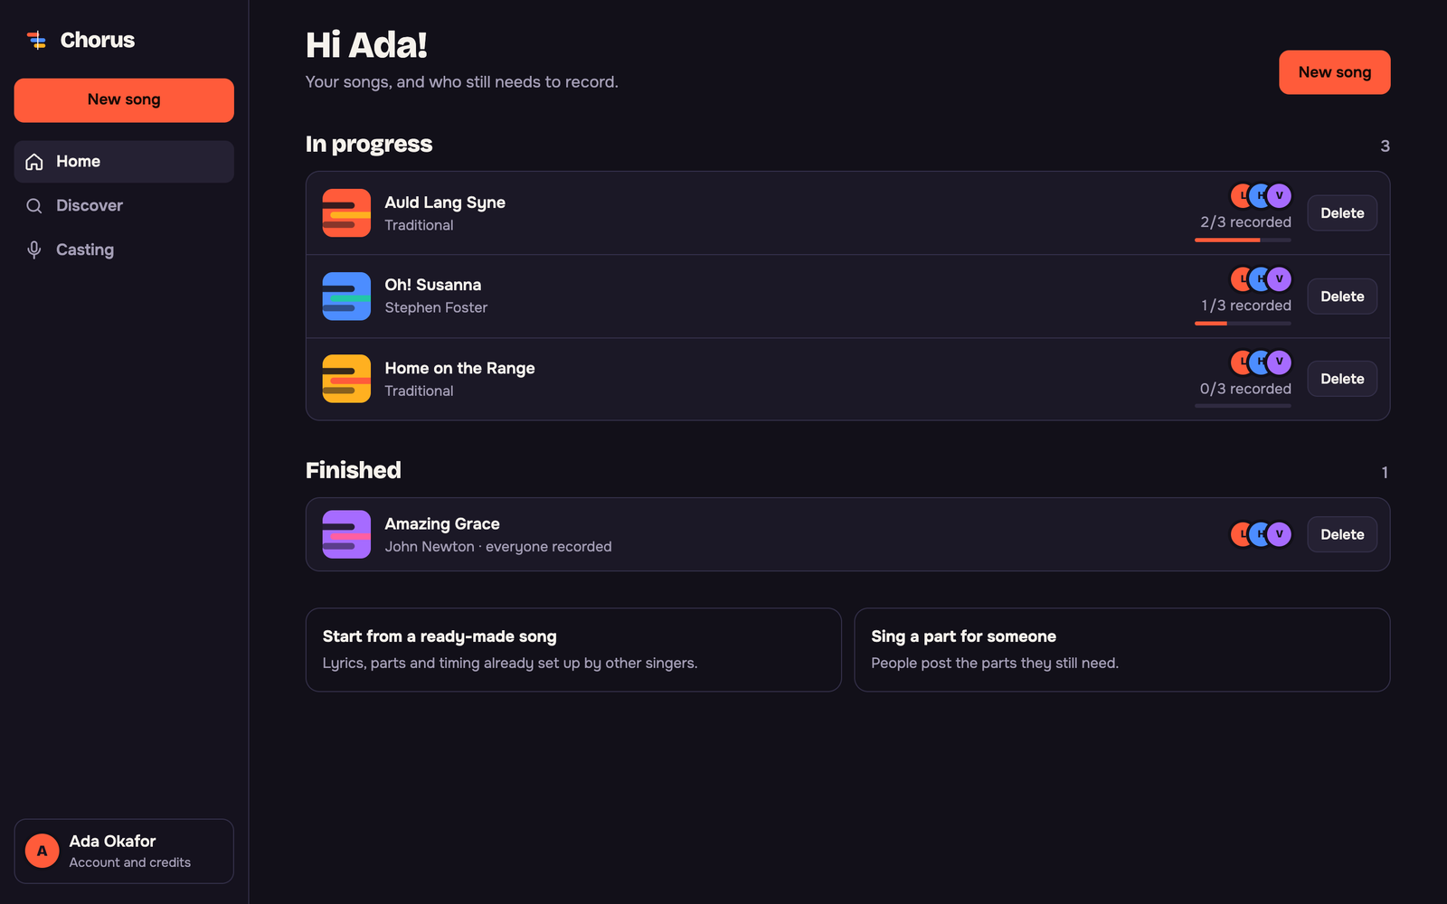The image size is (1447, 904).
Task: Click the Discover magnifier icon
Action: 34,206
